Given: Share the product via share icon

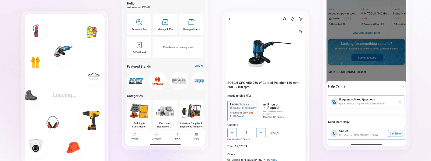Looking at the screenshot, I should point(301,31).
